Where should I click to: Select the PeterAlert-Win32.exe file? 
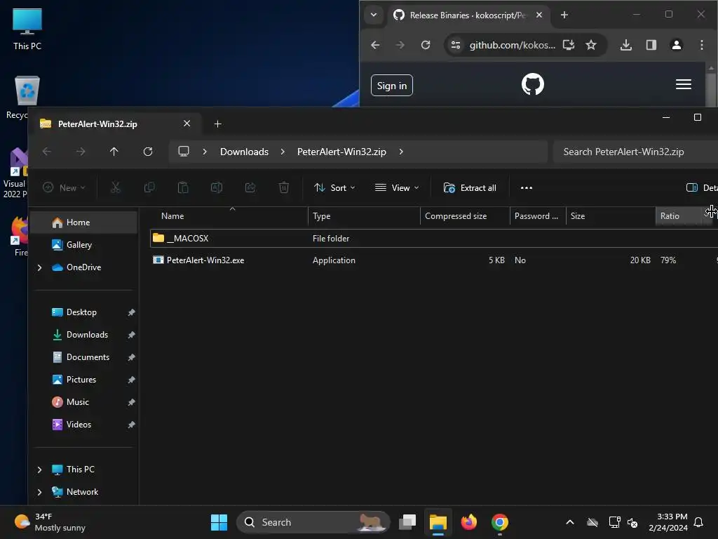coord(205,260)
